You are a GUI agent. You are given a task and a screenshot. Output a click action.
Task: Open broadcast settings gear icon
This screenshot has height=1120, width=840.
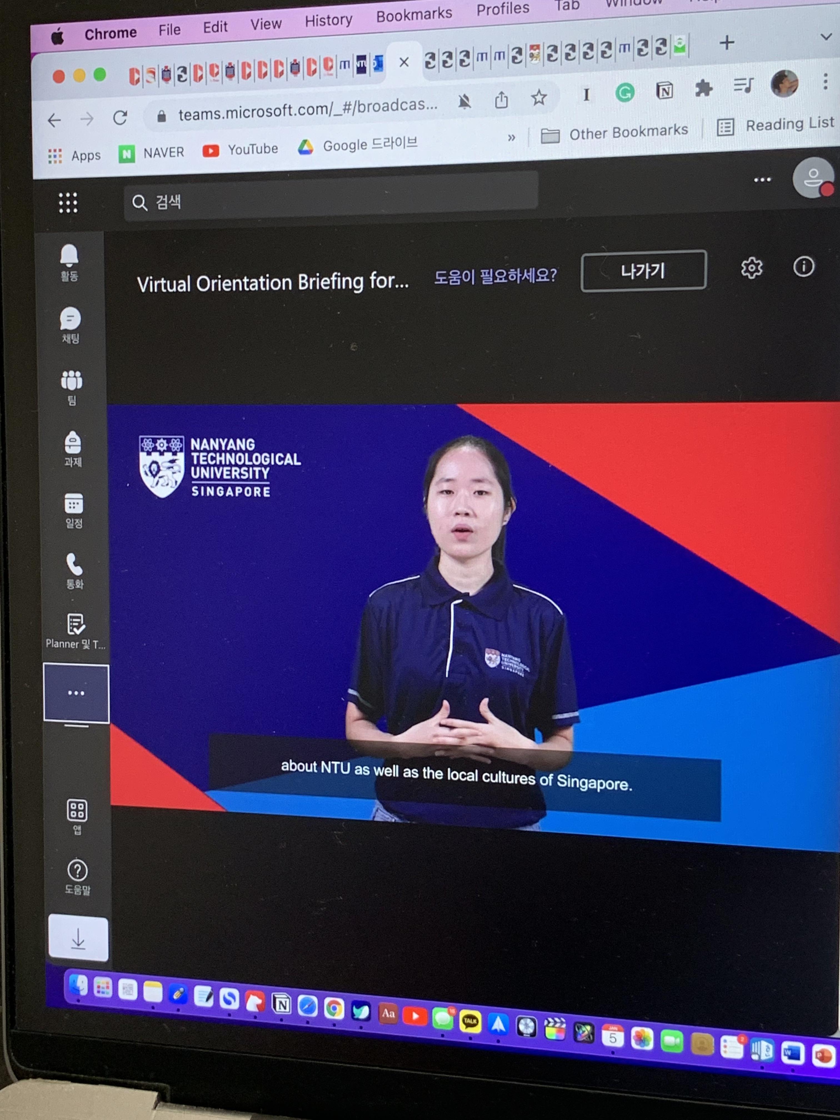point(751,268)
